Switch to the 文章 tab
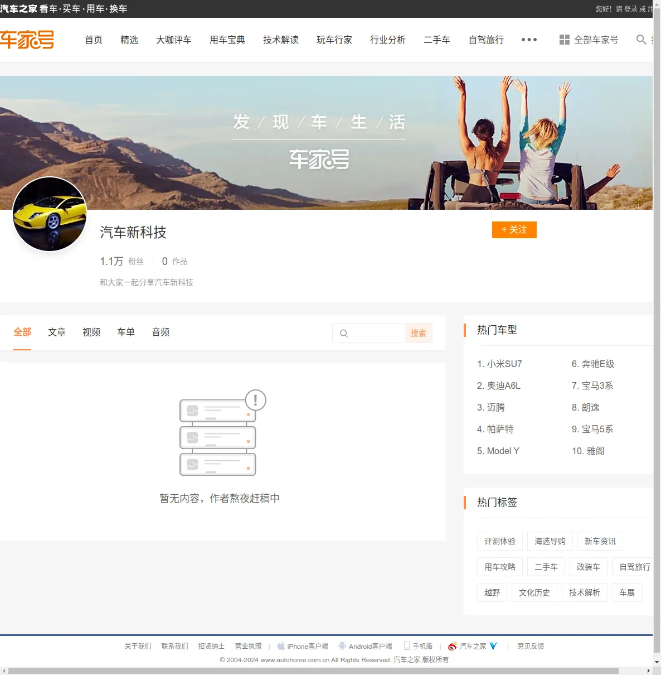The image size is (661, 675). click(x=57, y=332)
